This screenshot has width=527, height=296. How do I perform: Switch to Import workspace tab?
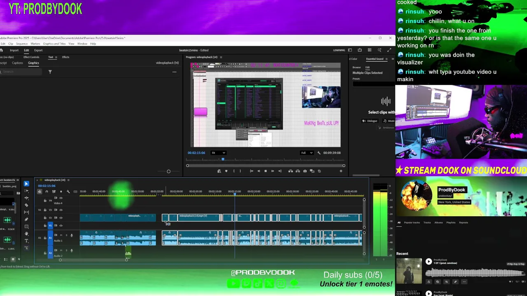coord(14,50)
